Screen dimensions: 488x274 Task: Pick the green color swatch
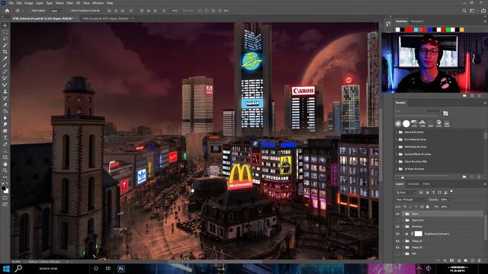click(448, 30)
